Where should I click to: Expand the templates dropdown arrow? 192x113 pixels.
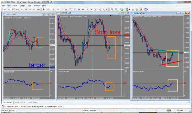tap(148, 10)
